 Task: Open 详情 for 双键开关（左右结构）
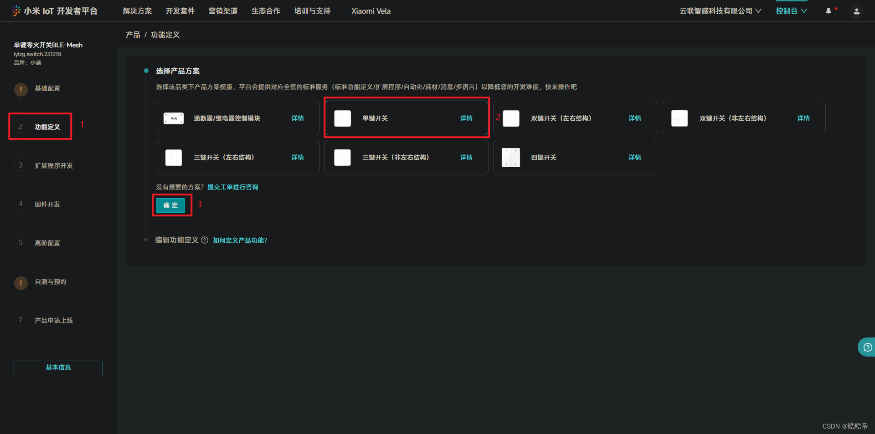point(635,118)
